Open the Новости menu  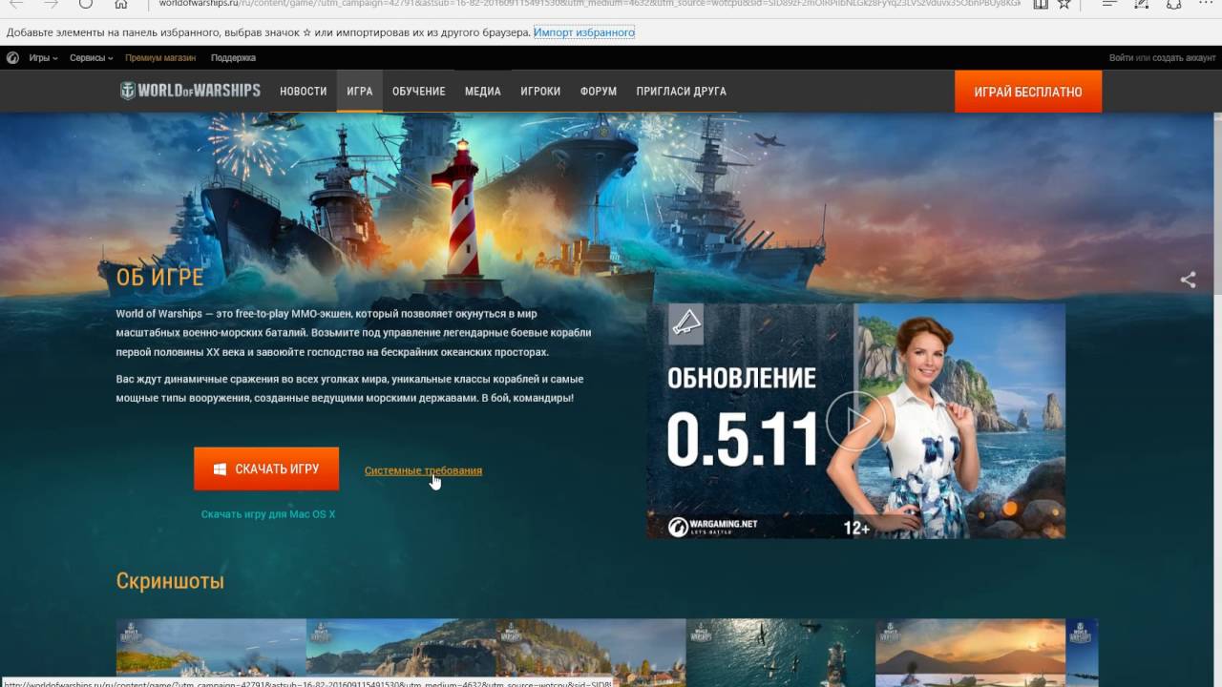point(304,92)
